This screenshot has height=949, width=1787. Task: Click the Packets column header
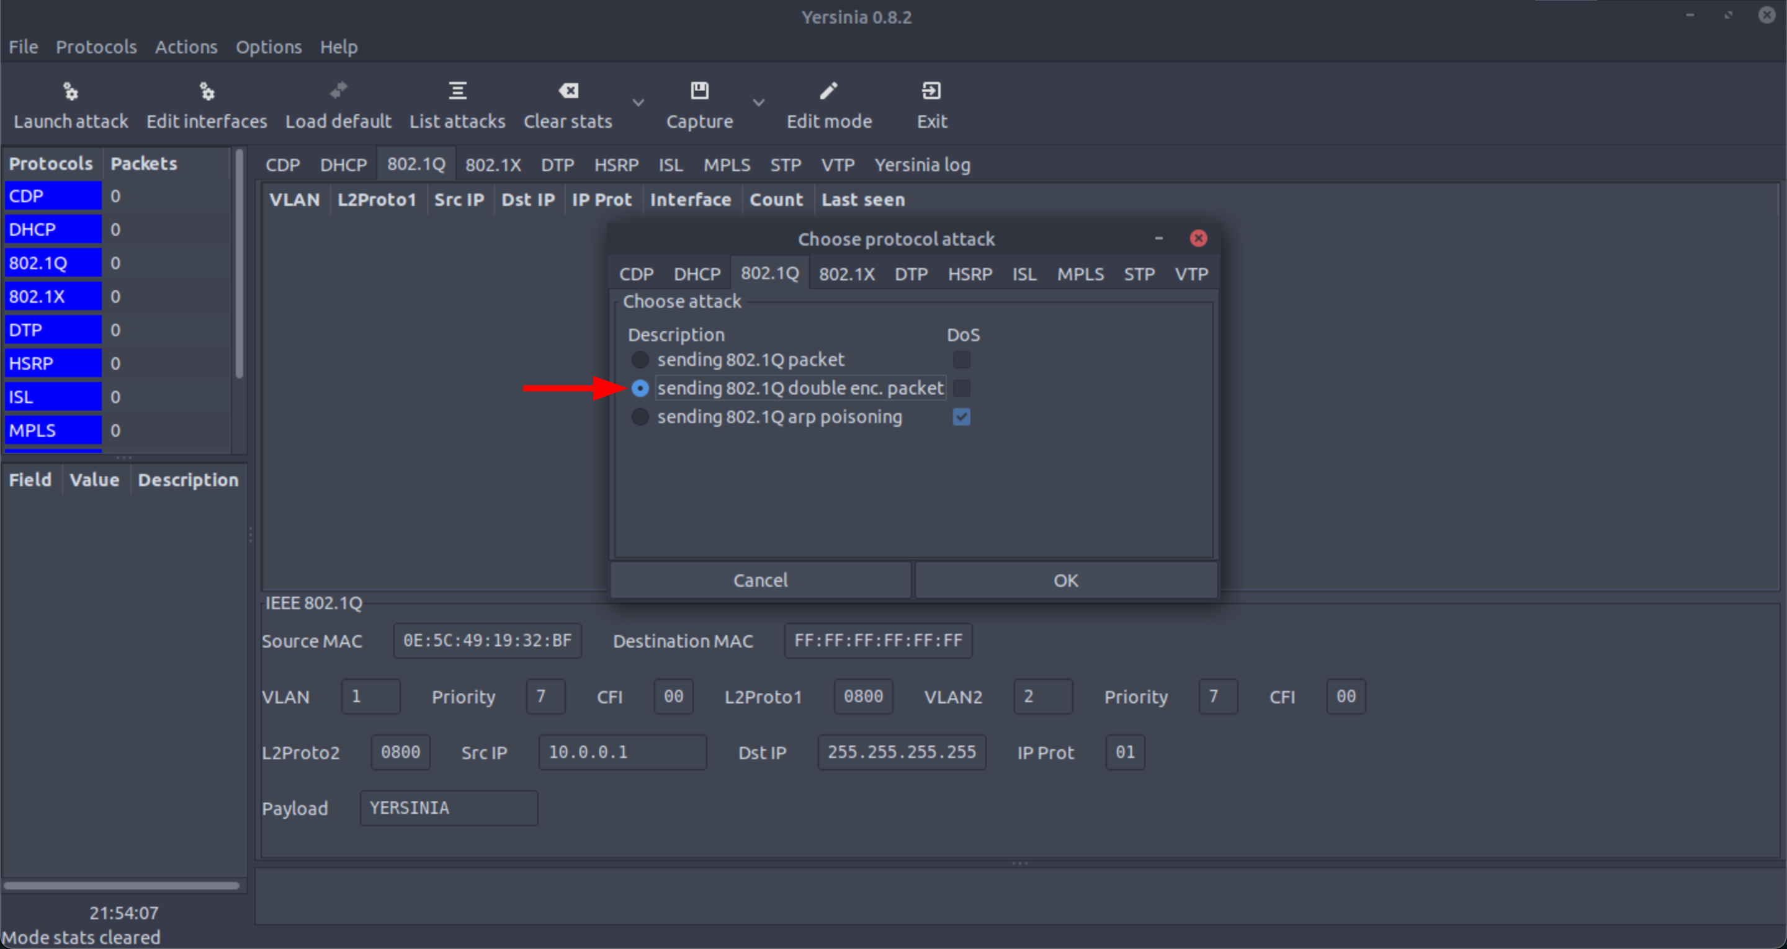coord(143,164)
